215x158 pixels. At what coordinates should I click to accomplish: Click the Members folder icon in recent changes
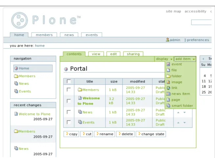(16, 131)
